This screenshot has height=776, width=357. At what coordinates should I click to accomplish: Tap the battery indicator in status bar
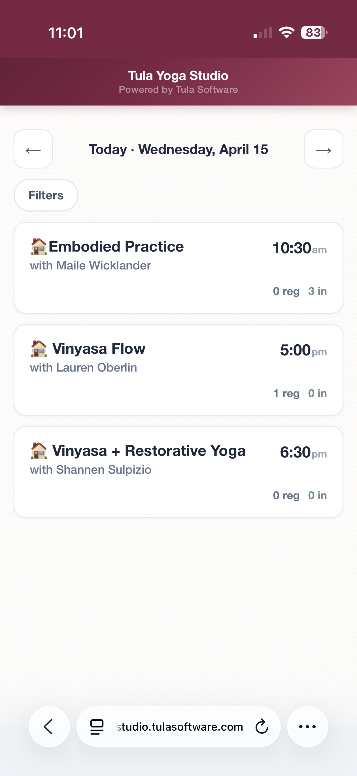point(314,33)
